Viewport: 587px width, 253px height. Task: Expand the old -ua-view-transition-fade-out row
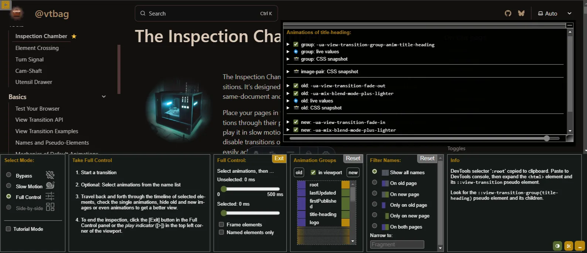[x=288, y=85]
